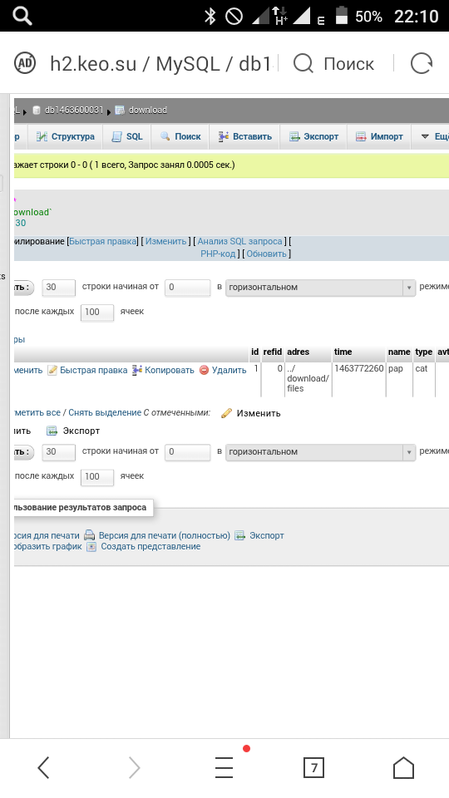Click the Копировать row action
This screenshot has width=449, height=798.
click(164, 370)
